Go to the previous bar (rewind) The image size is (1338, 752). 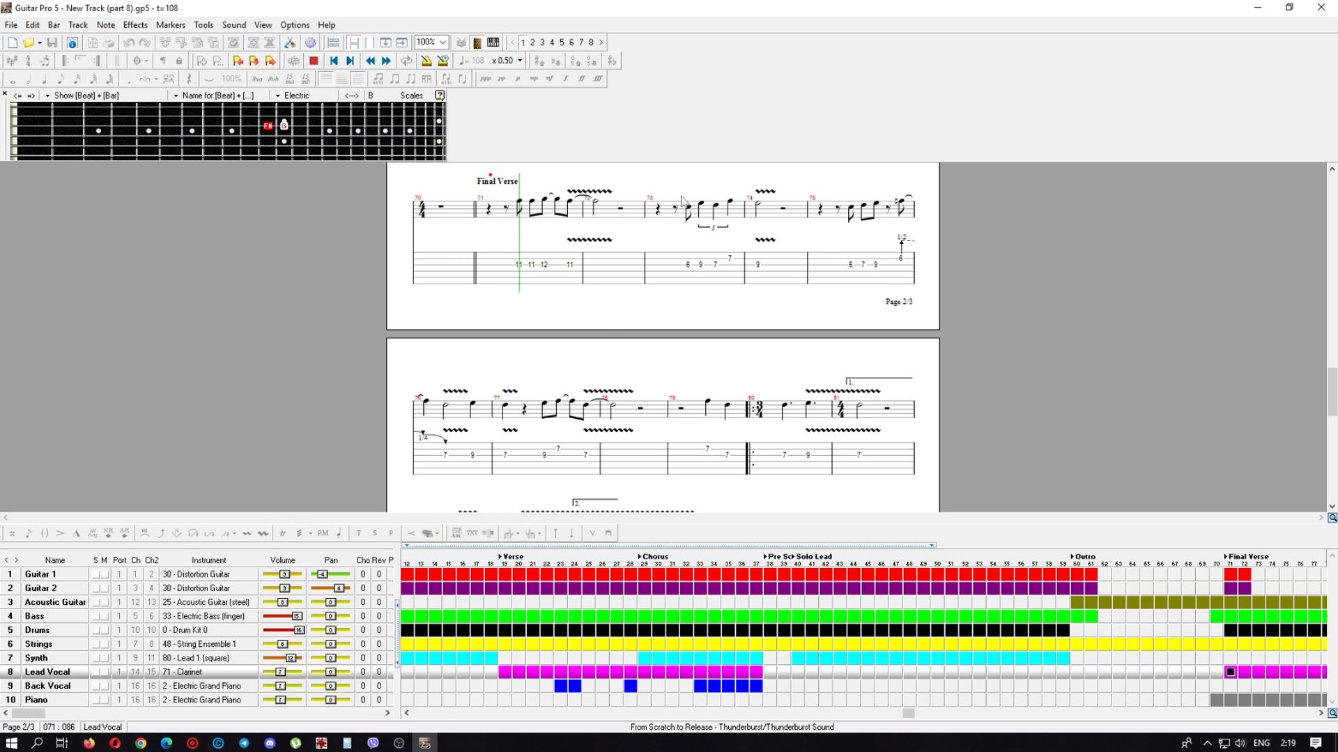[370, 61]
